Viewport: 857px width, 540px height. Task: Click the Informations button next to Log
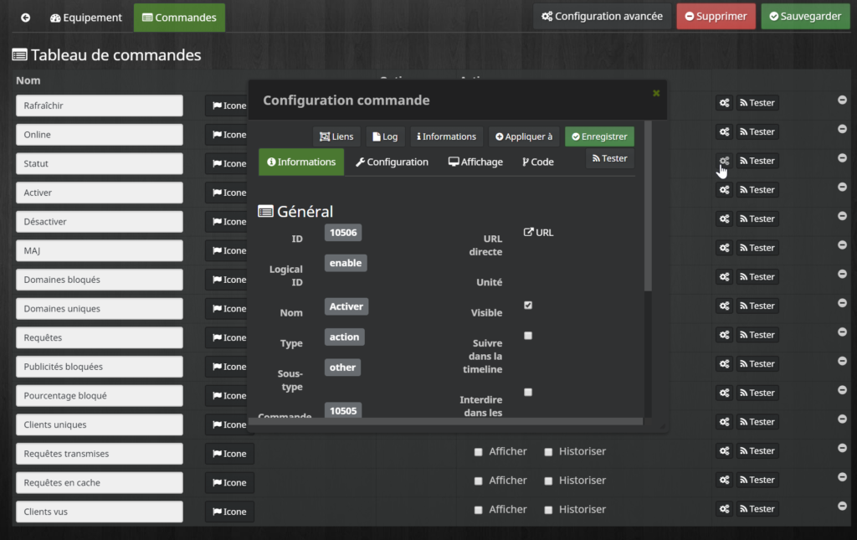pyautogui.click(x=446, y=136)
